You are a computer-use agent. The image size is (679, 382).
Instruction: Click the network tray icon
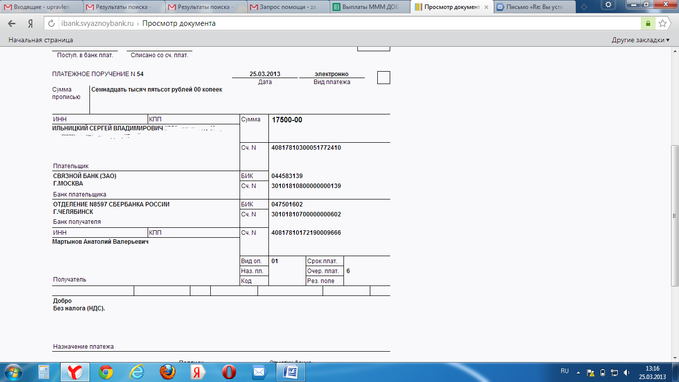(x=614, y=372)
